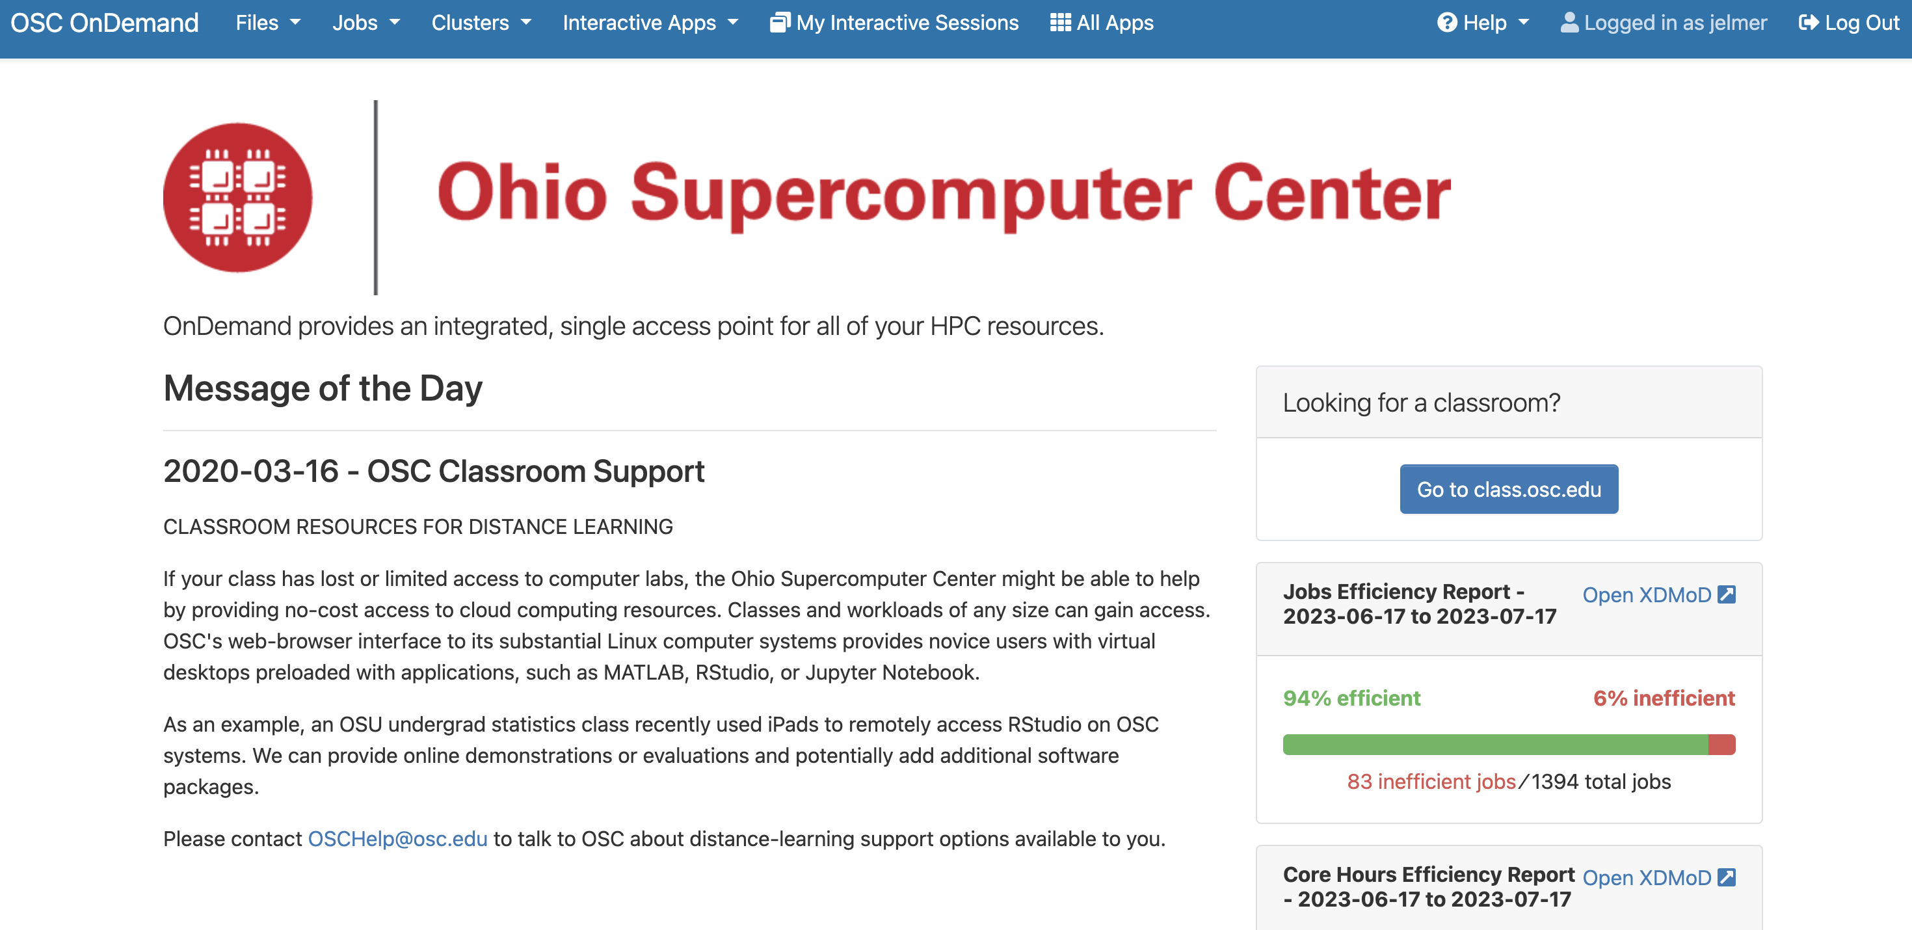Click the All Apps grid icon

tap(1060, 23)
